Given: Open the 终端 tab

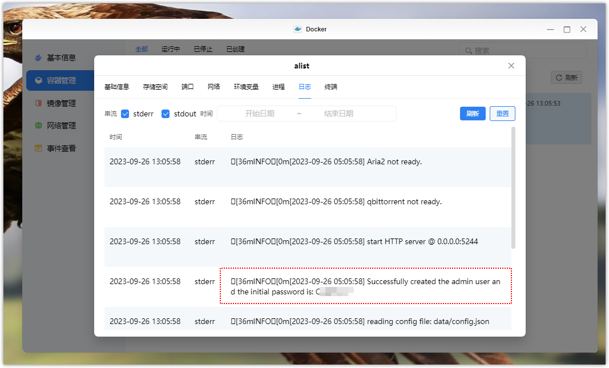Looking at the screenshot, I should click(x=331, y=87).
